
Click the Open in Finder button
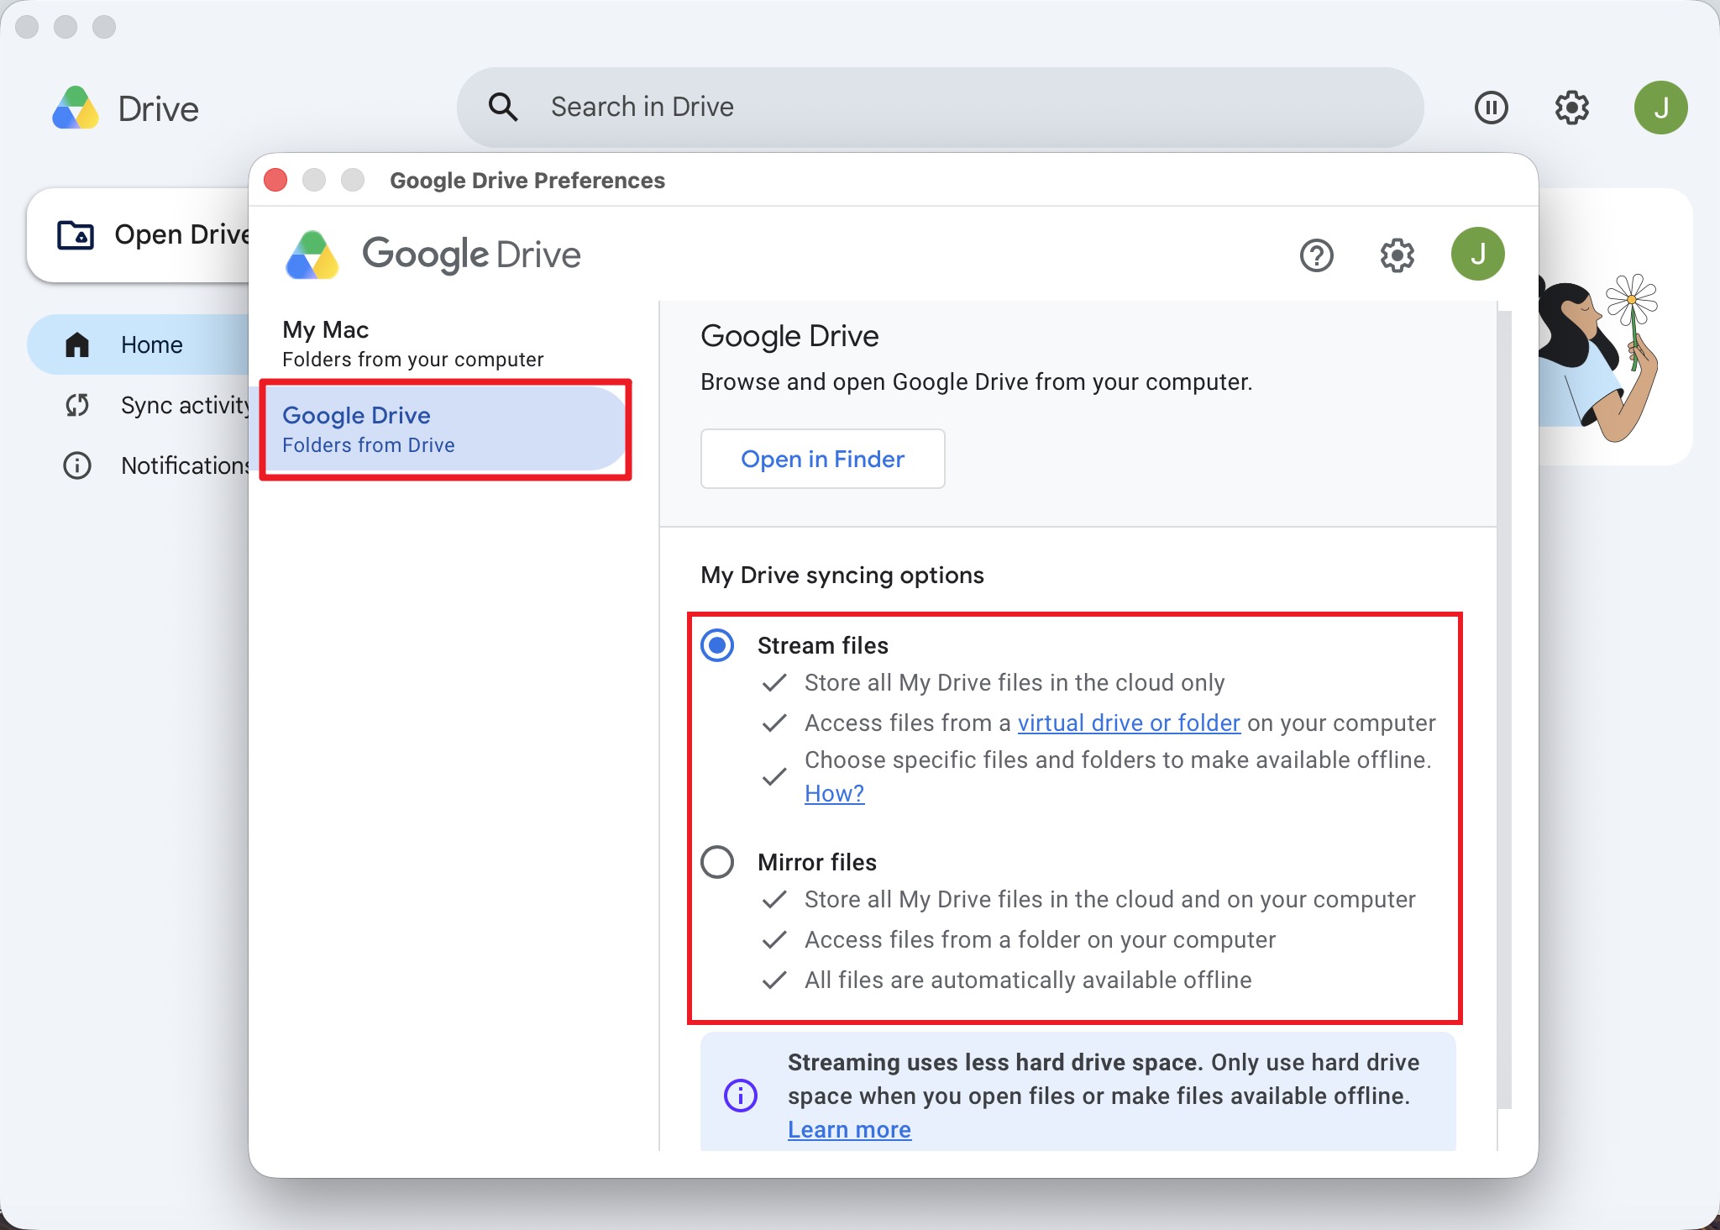[822, 459]
